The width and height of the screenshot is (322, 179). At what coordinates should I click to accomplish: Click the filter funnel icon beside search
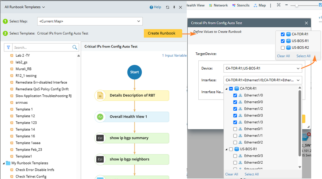(8, 48)
